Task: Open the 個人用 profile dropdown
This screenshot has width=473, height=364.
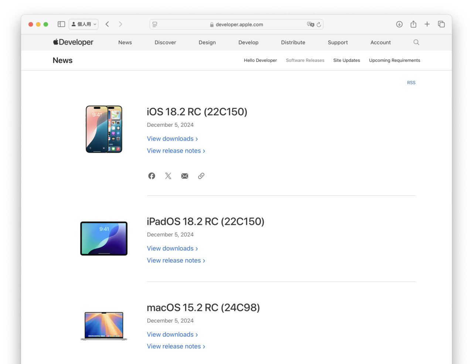Action: click(x=84, y=24)
